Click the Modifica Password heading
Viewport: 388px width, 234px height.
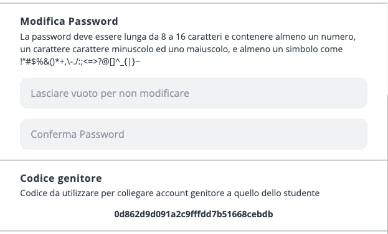[69, 21]
